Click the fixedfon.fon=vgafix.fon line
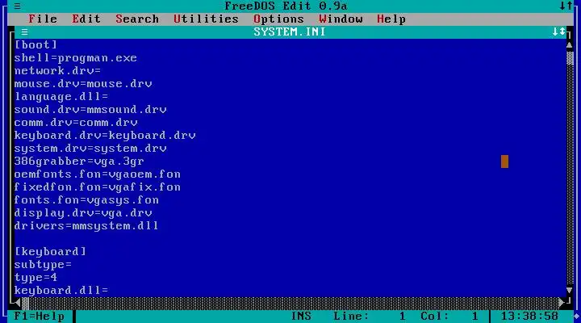Viewport: 581px width, 323px height. click(98, 187)
